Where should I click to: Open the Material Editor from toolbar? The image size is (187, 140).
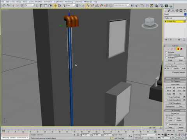(x=157, y=6)
